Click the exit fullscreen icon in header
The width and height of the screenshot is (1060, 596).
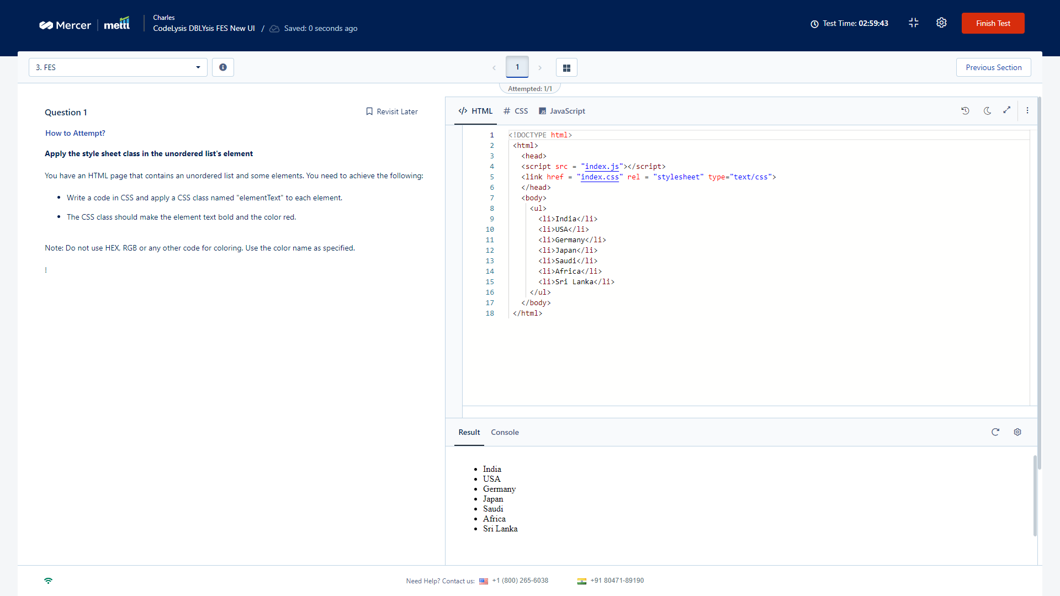pyautogui.click(x=914, y=23)
